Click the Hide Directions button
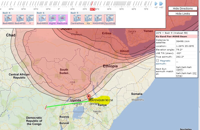 click(183, 8)
